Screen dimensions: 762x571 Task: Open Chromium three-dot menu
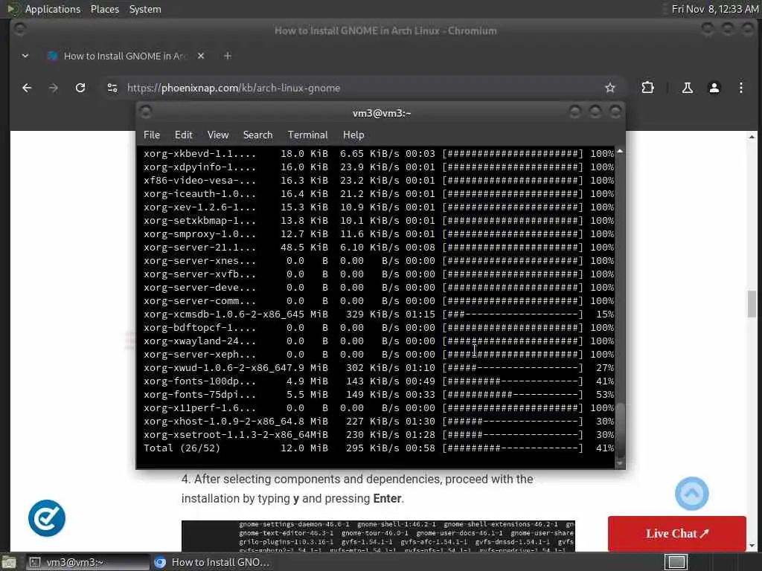(740, 88)
